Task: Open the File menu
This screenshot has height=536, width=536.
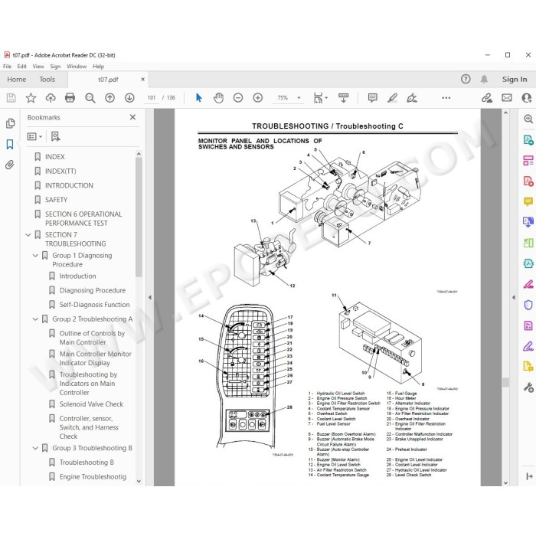Action: pos(7,67)
